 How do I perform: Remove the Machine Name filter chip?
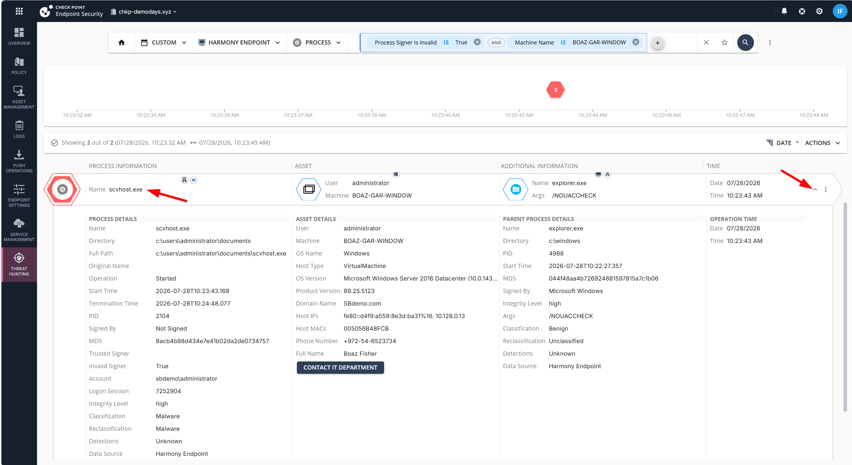636,42
